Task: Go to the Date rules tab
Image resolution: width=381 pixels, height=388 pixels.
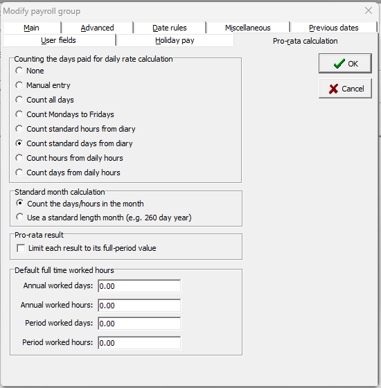Action: click(170, 28)
